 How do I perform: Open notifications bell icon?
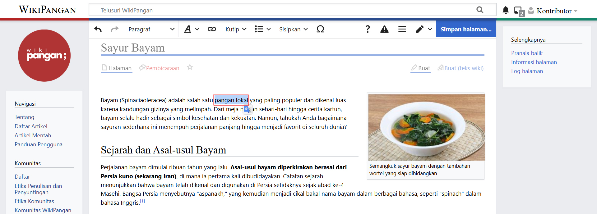pyautogui.click(x=506, y=11)
